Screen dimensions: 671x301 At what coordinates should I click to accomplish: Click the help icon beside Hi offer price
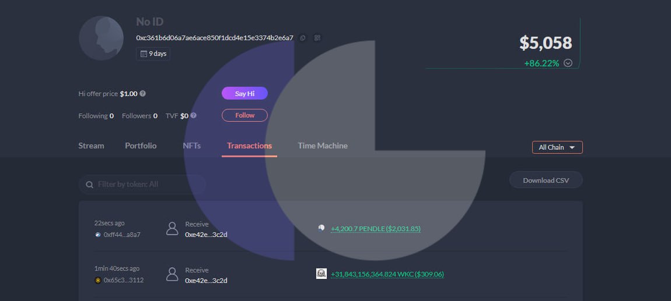coord(143,93)
